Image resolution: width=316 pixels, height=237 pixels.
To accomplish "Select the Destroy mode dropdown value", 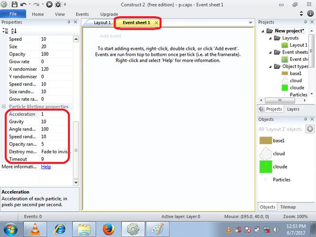I will pos(56,152).
